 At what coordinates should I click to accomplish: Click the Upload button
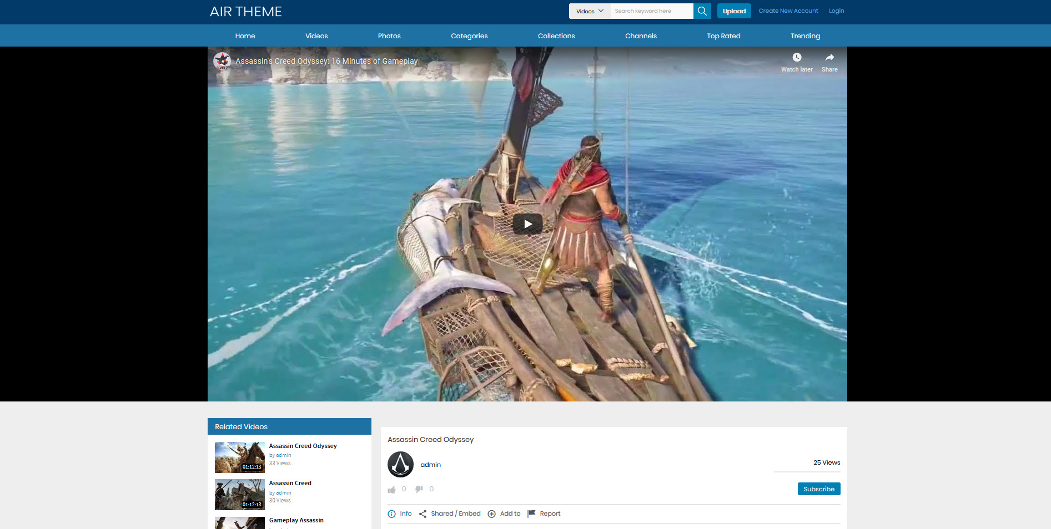[734, 11]
